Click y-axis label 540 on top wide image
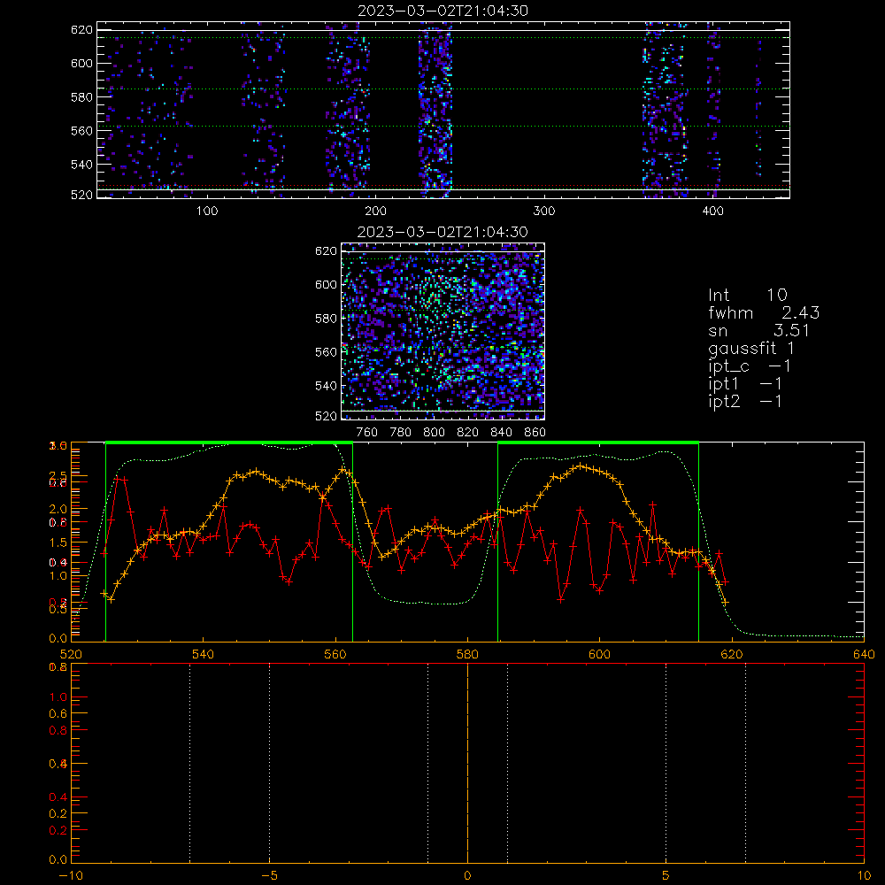Screen dimensions: 885x885 coord(81,165)
